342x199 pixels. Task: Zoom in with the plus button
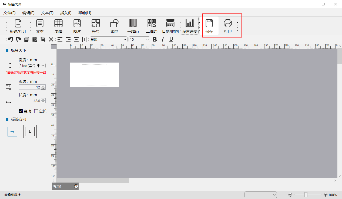pyautogui.click(x=326, y=195)
